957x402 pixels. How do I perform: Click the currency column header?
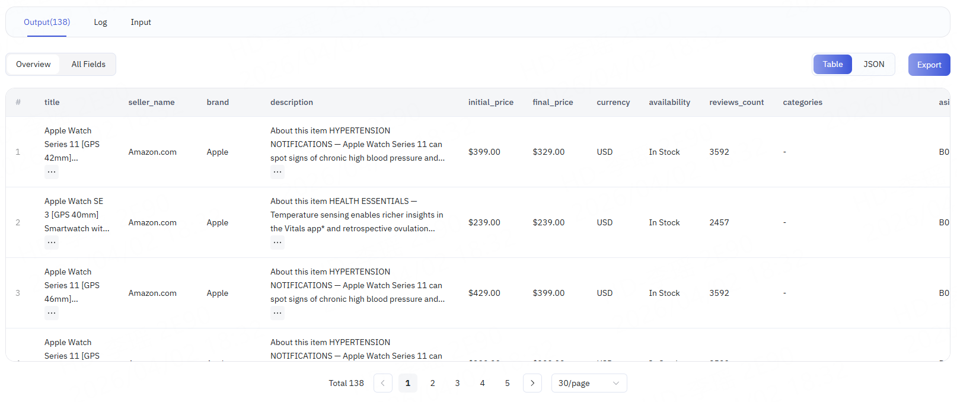(x=613, y=102)
